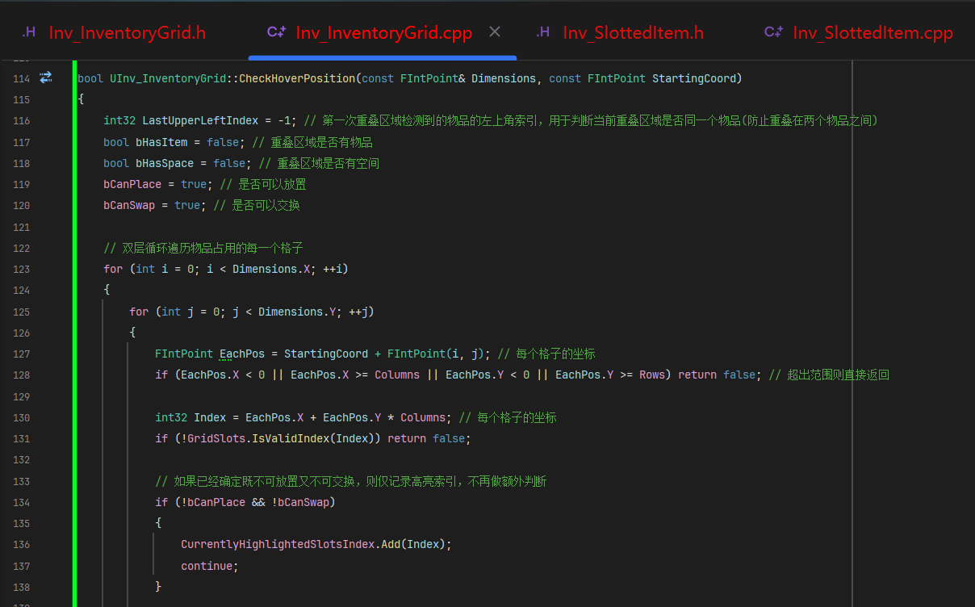Click the UInv_InventoryGrid class name on line 114
The image size is (975, 607).
(x=168, y=78)
